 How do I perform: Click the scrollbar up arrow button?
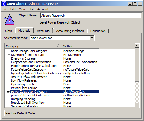tap(137, 46)
